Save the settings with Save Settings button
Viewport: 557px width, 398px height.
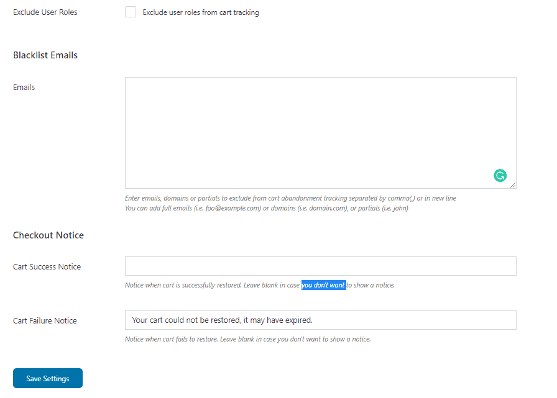pyautogui.click(x=48, y=378)
